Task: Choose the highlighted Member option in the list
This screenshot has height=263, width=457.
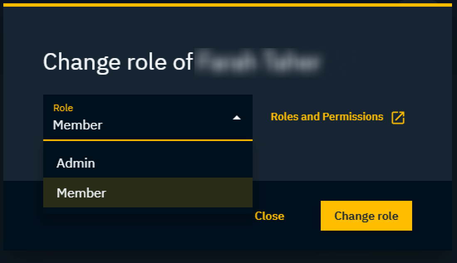Action: (81, 193)
